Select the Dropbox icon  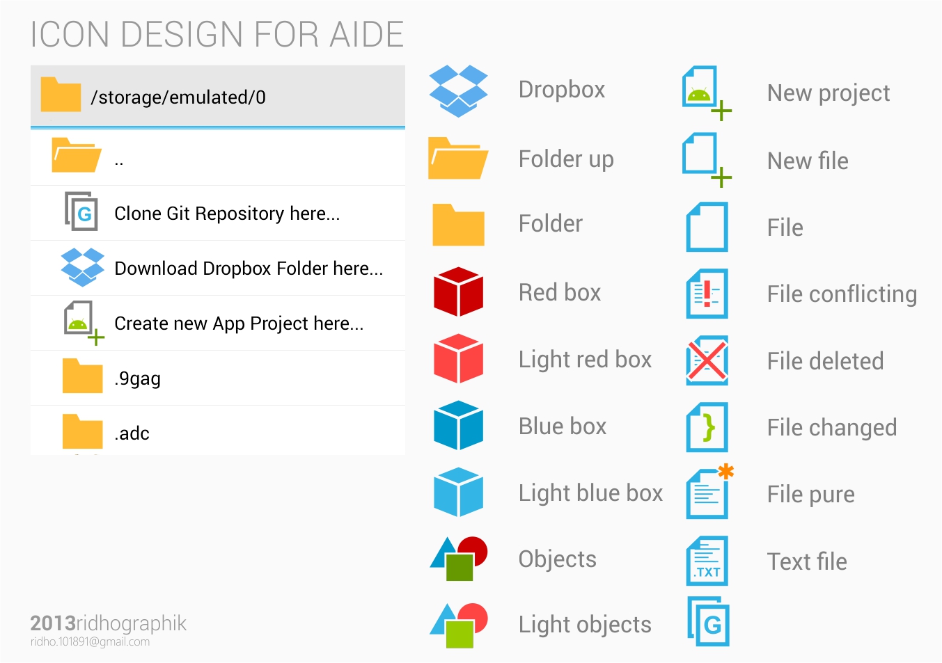tap(458, 89)
